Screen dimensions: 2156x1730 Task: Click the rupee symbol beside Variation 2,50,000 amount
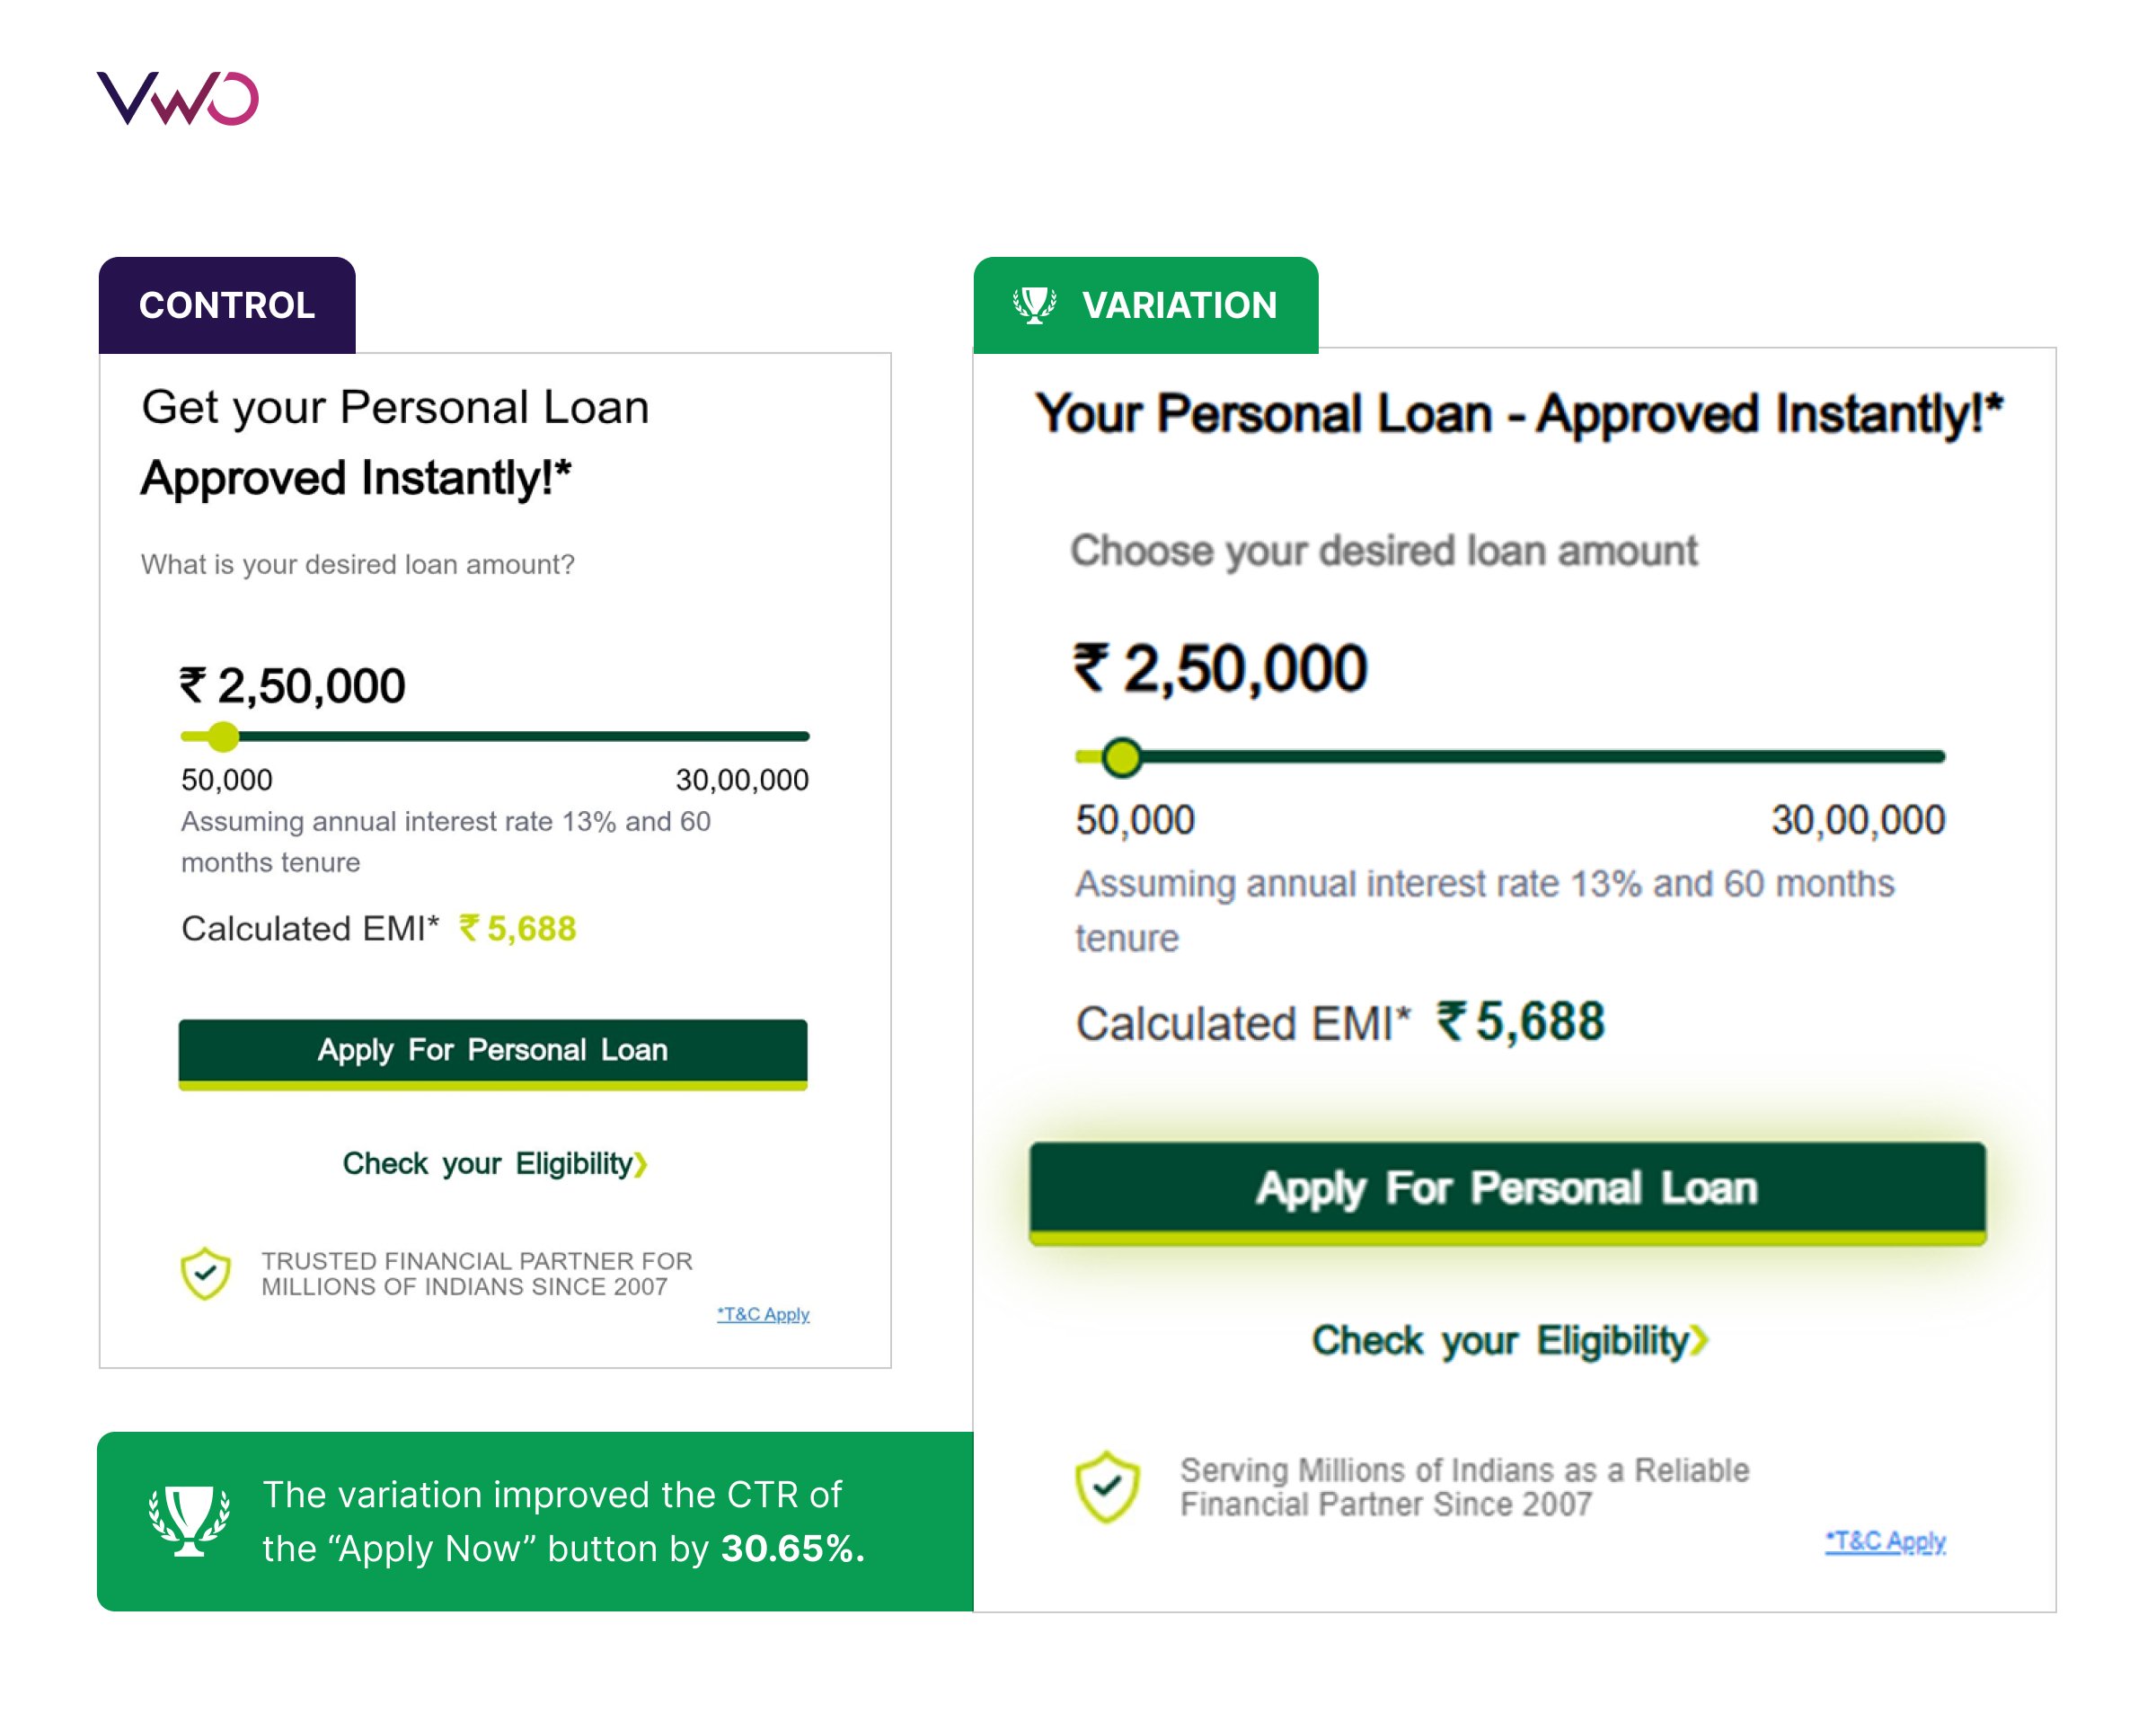click(x=1092, y=667)
